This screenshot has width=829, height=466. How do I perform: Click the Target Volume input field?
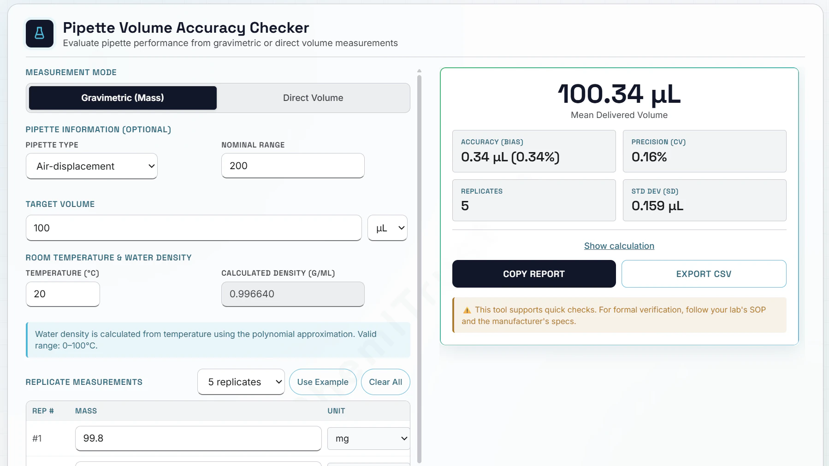click(194, 228)
